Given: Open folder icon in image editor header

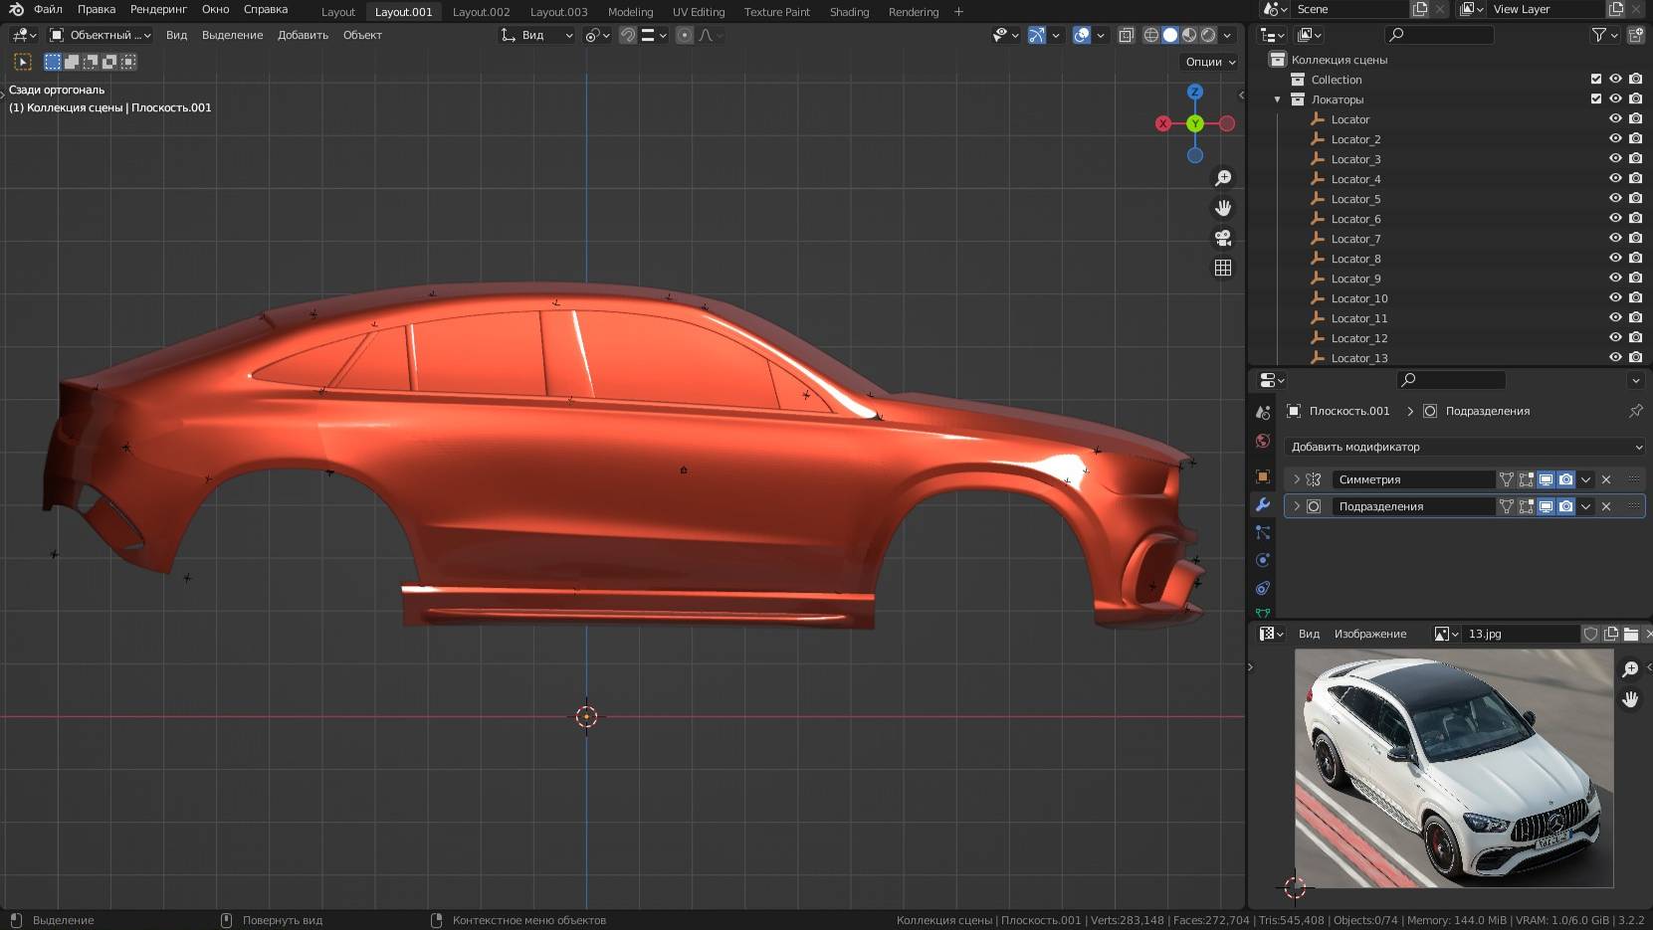Looking at the screenshot, I should 1630,634.
